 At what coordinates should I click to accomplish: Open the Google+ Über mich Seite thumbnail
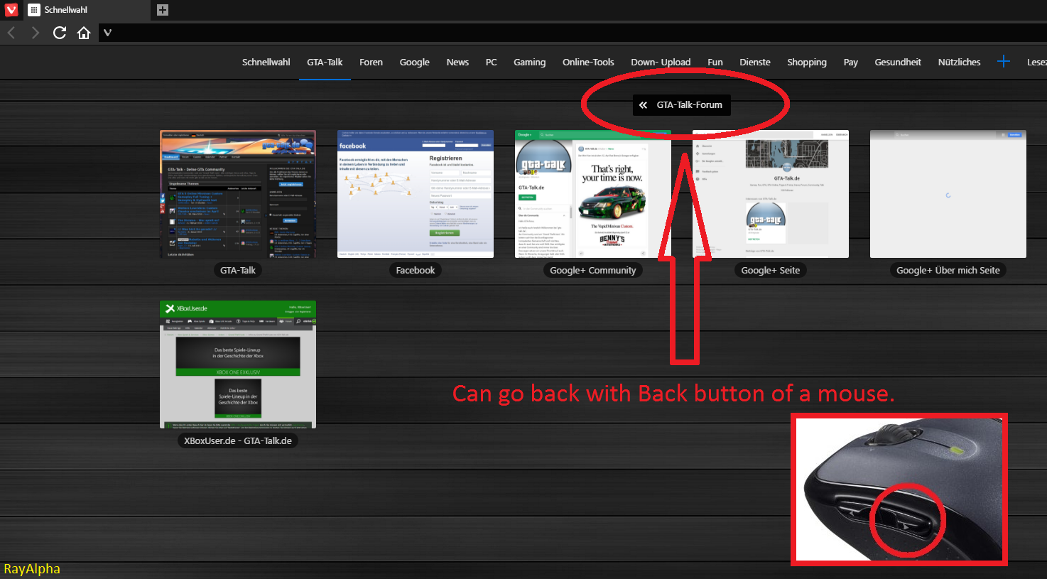coord(948,194)
